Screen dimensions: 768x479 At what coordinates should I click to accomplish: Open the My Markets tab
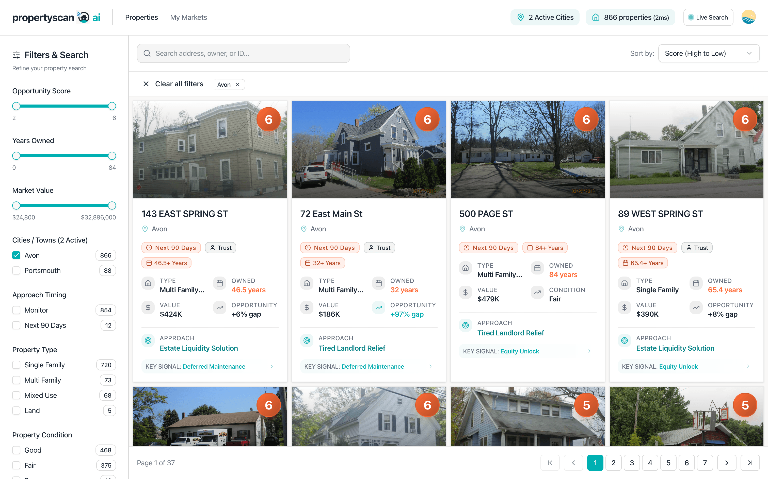click(x=188, y=18)
